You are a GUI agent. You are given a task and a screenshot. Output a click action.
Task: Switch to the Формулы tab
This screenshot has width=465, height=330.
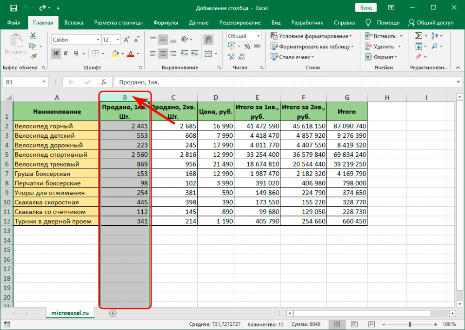[166, 22]
